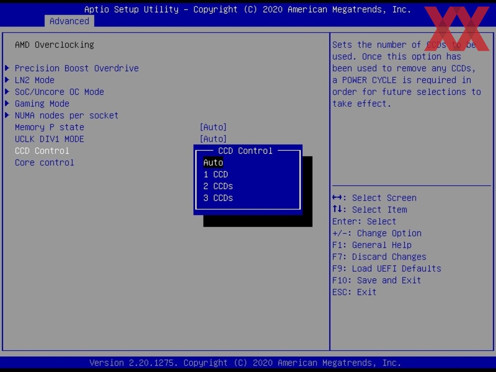Click the Version 2.20.1275 footer text
The height and width of the screenshot is (372, 496).
(x=245, y=363)
